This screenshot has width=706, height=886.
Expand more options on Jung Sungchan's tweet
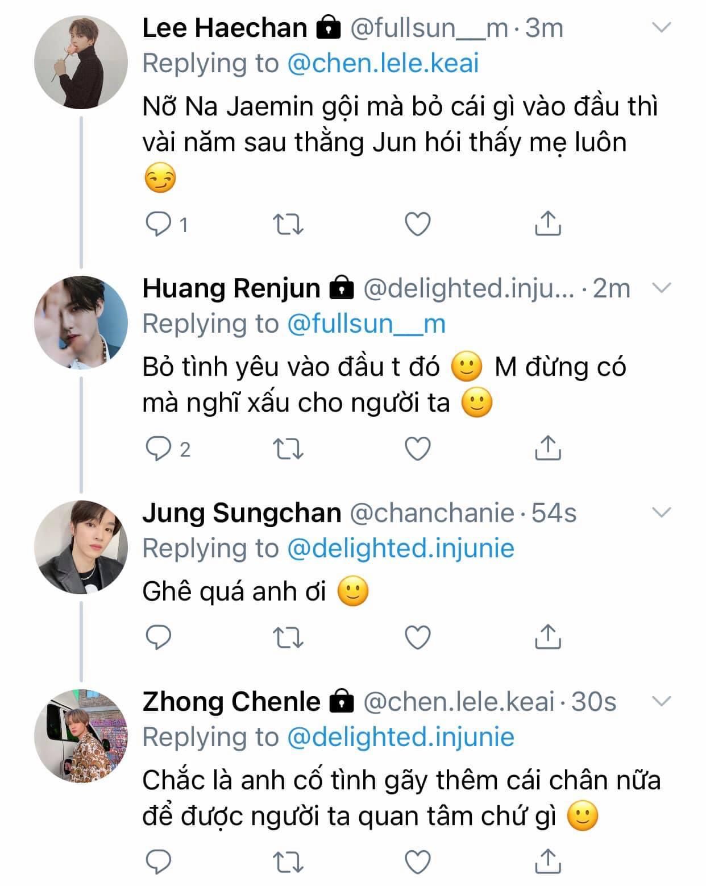pos(661,513)
